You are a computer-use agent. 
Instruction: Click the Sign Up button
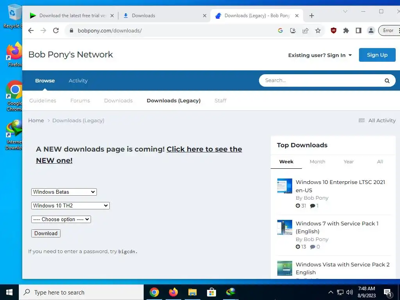377,55
